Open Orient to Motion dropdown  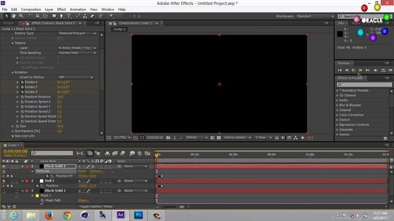click(75, 77)
